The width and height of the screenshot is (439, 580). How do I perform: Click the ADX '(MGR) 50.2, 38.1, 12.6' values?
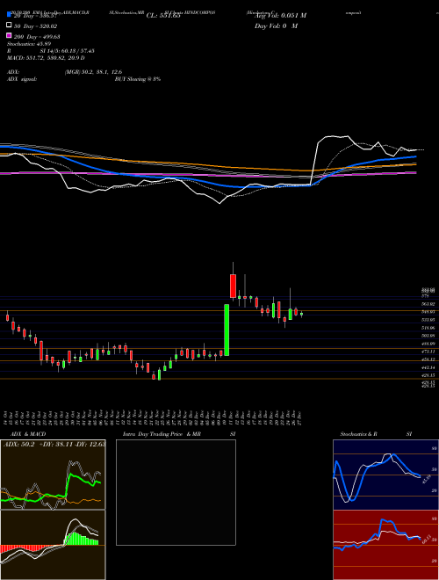93,72
